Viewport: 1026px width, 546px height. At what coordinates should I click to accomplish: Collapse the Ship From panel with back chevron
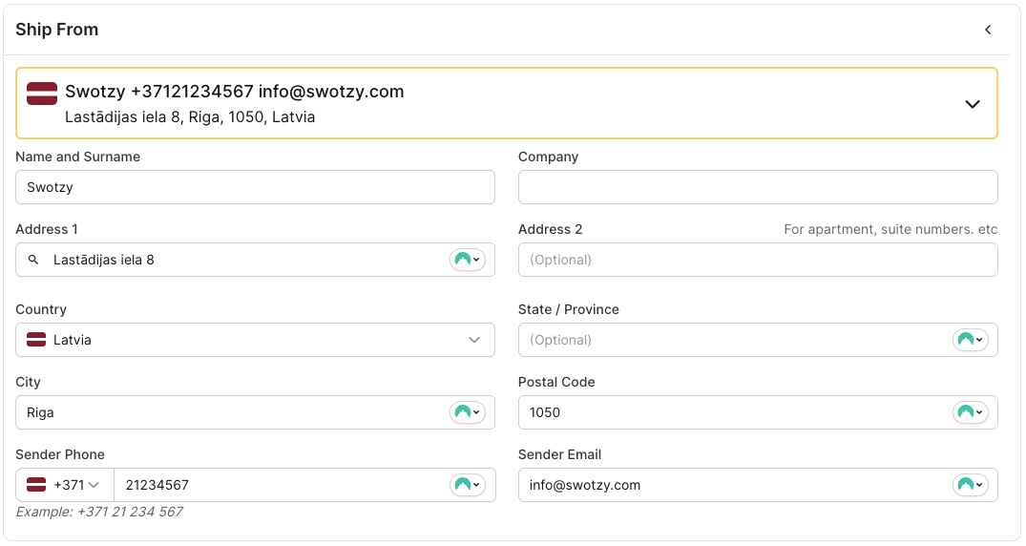[988, 30]
